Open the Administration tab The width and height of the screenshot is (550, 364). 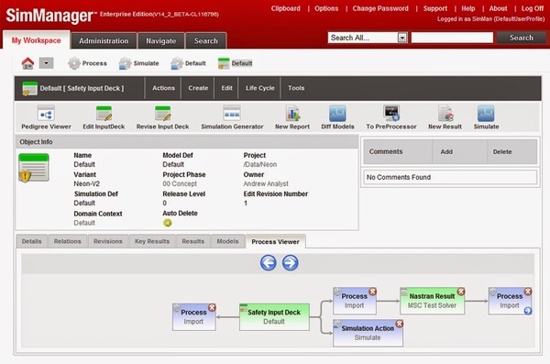pos(104,40)
